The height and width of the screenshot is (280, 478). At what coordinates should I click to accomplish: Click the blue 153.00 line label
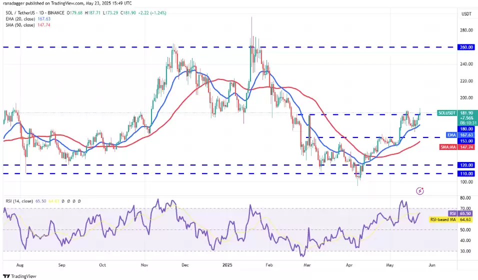coord(466,141)
